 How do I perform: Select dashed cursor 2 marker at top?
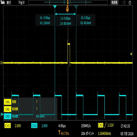click(76, 7)
